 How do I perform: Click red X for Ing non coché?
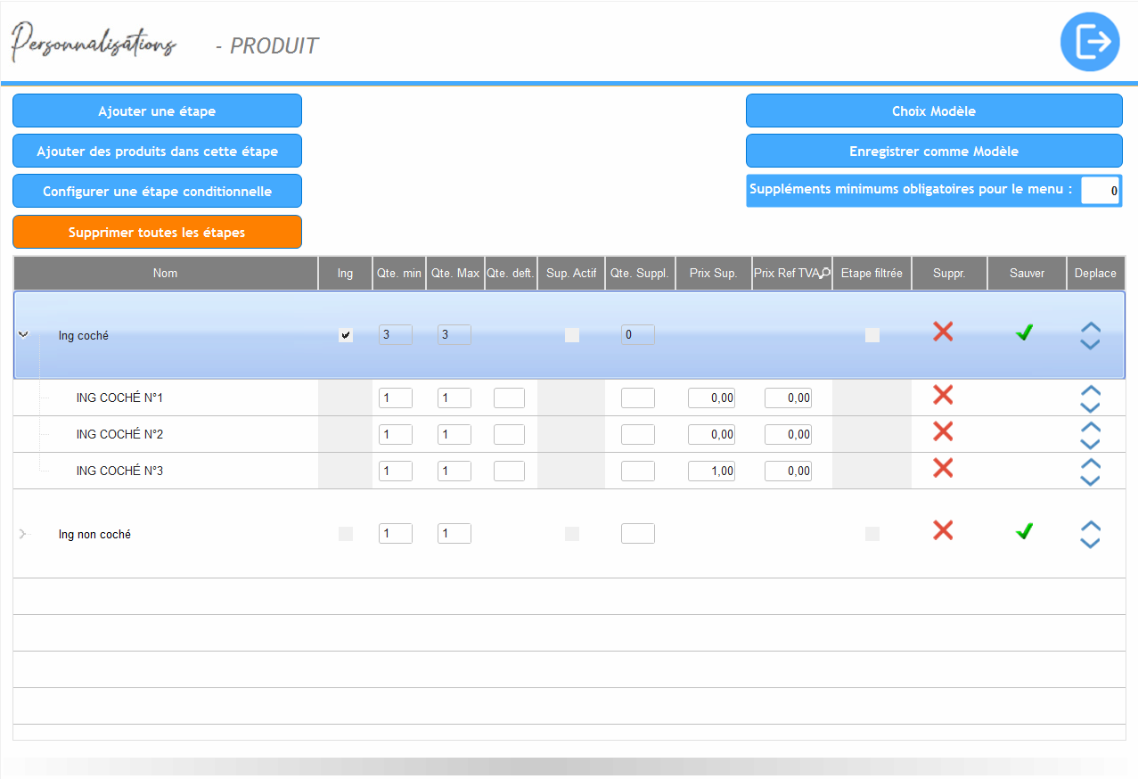point(943,531)
